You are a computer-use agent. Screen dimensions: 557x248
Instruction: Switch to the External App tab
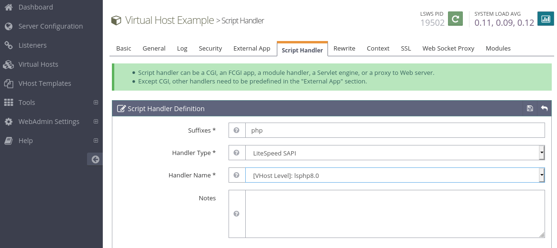point(251,49)
